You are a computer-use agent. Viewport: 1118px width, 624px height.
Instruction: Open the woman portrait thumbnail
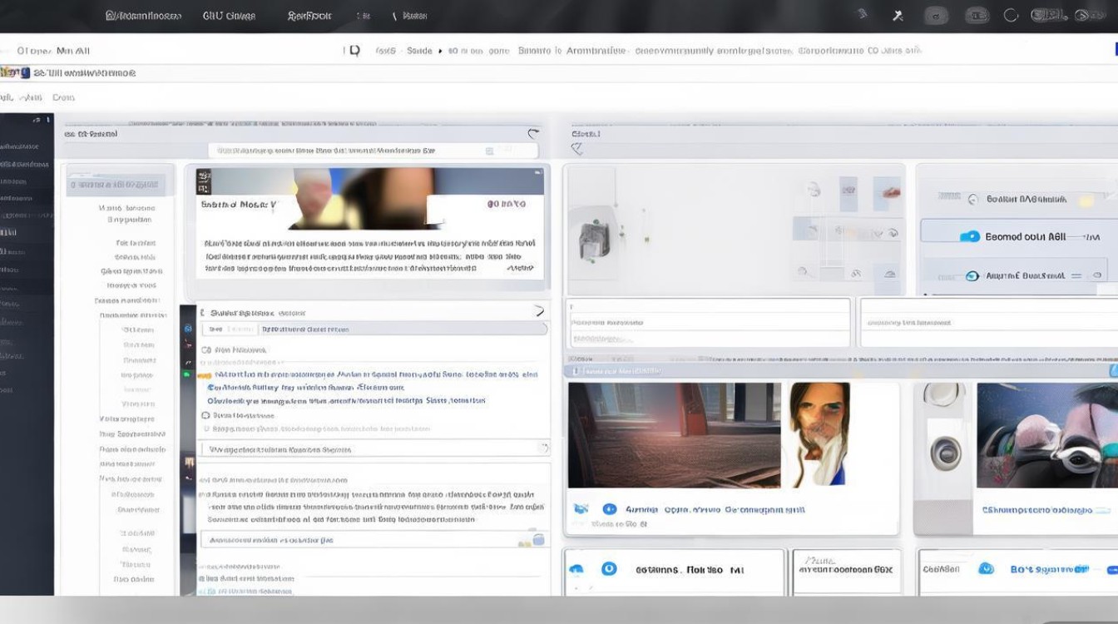(x=819, y=434)
